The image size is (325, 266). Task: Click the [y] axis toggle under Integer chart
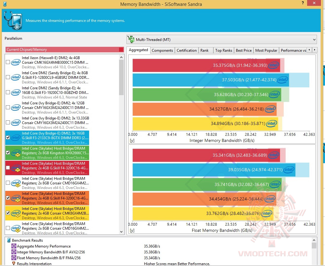click(132, 141)
